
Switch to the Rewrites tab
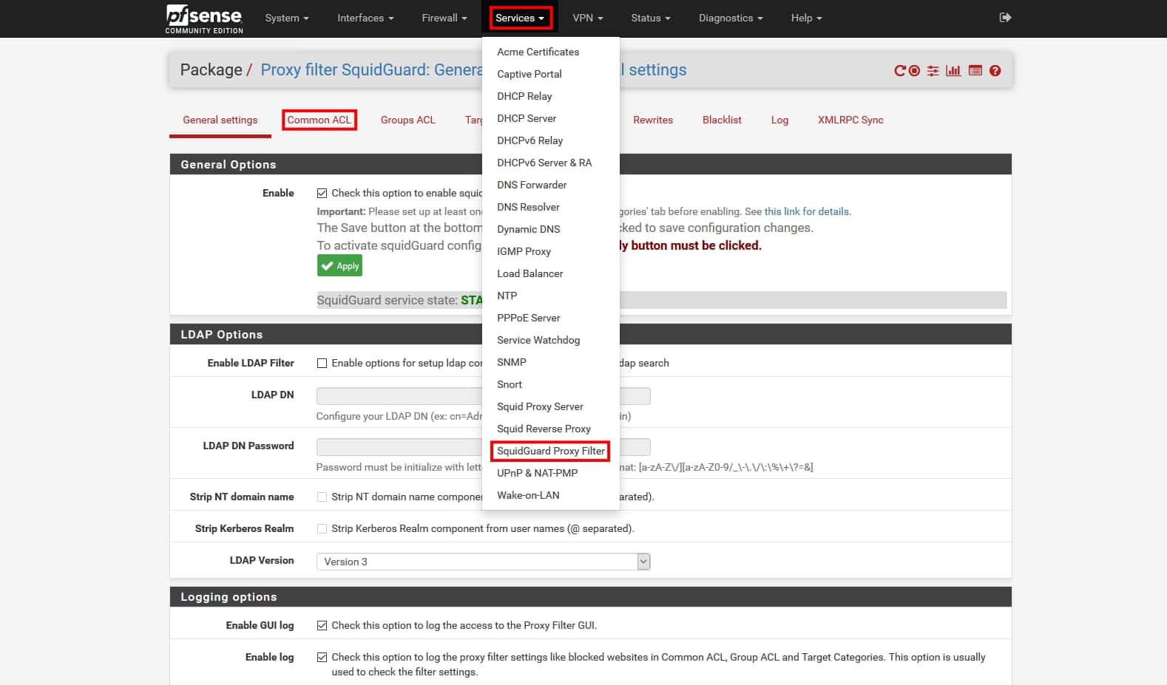pyautogui.click(x=653, y=120)
